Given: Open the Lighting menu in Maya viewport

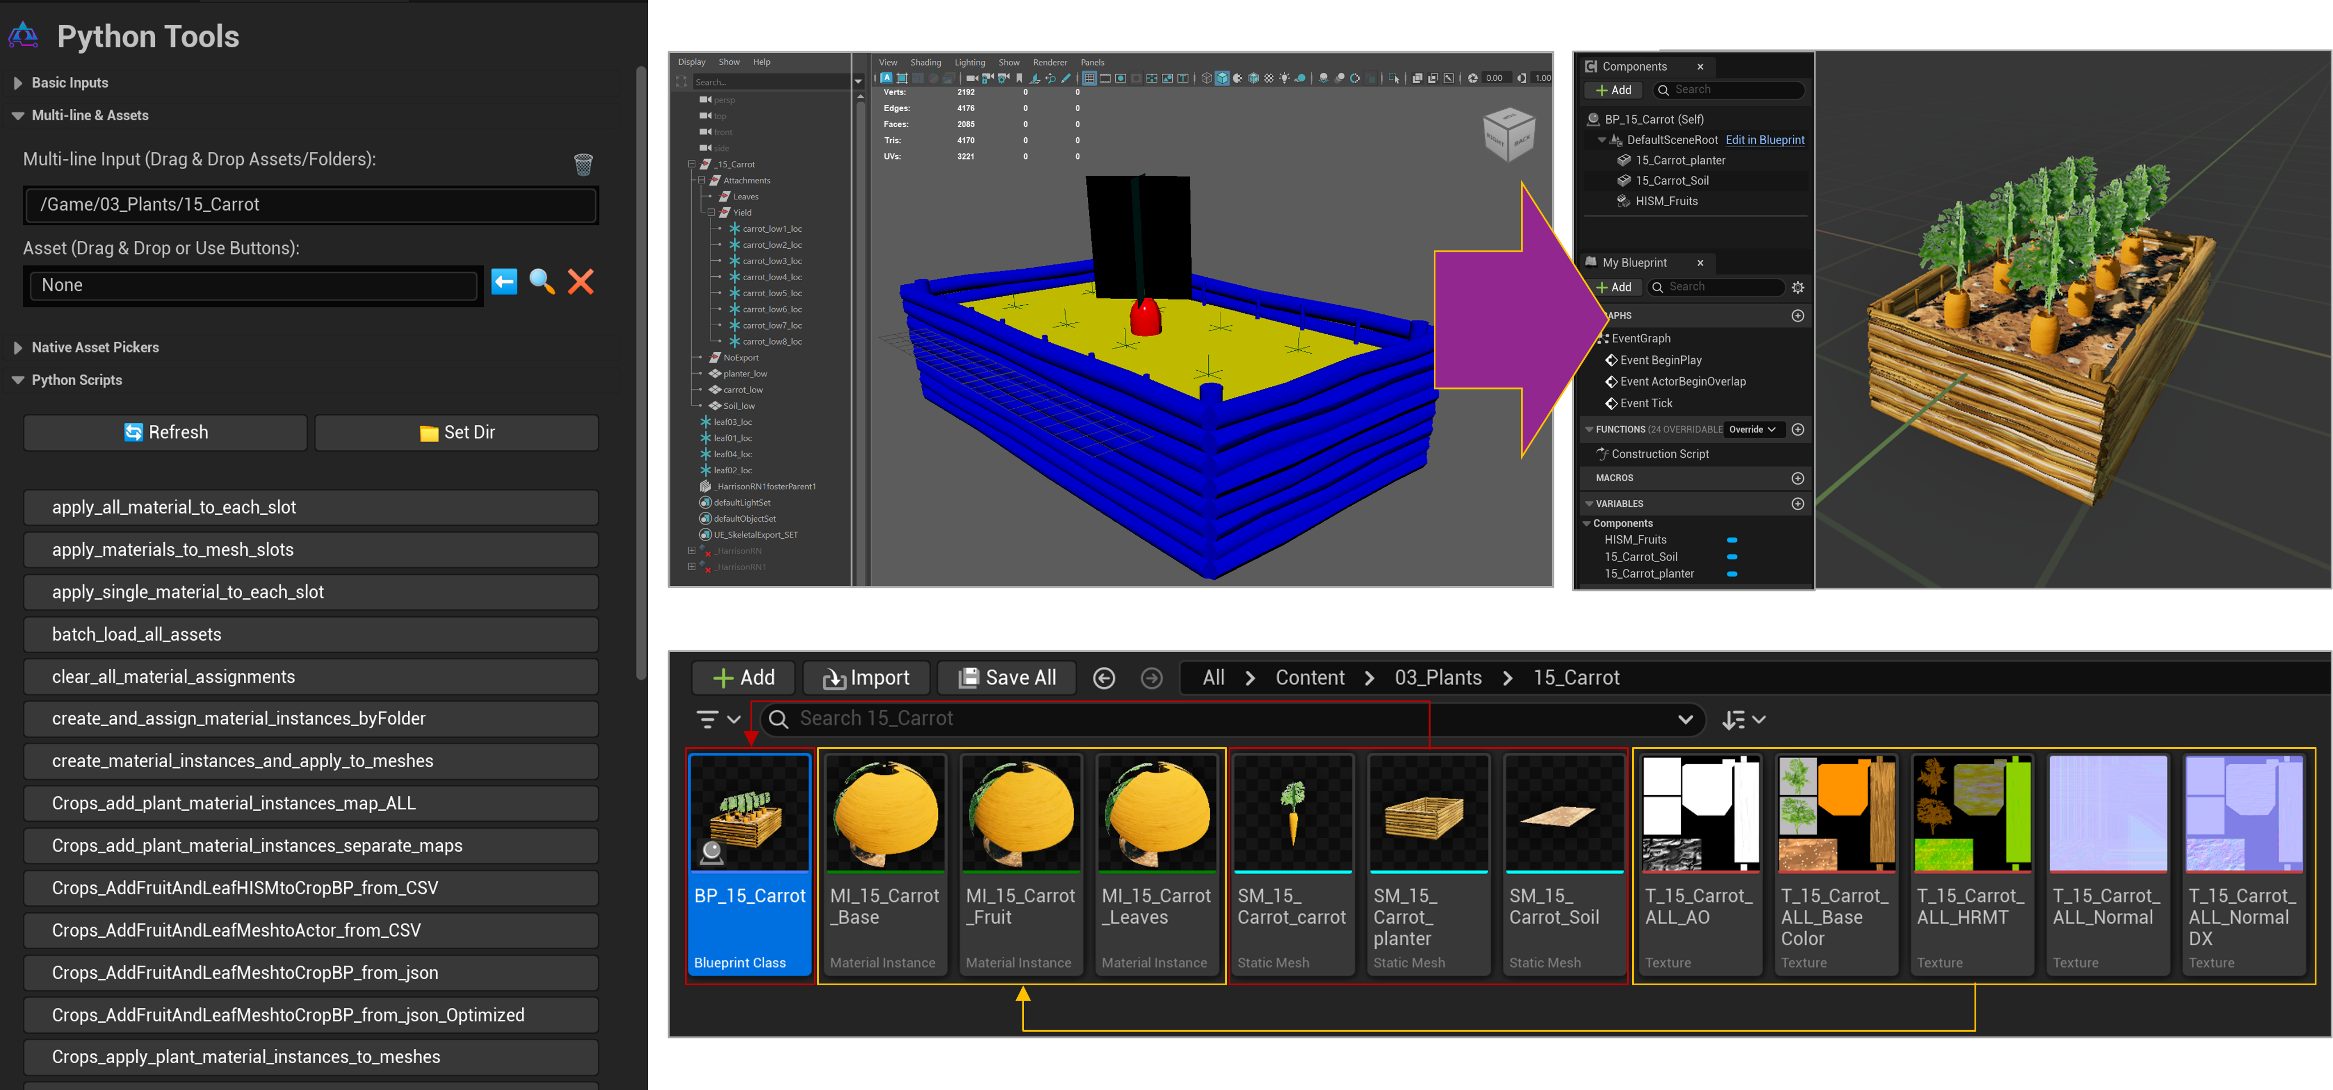Looking at the screenshot, I should click(969, 63).
